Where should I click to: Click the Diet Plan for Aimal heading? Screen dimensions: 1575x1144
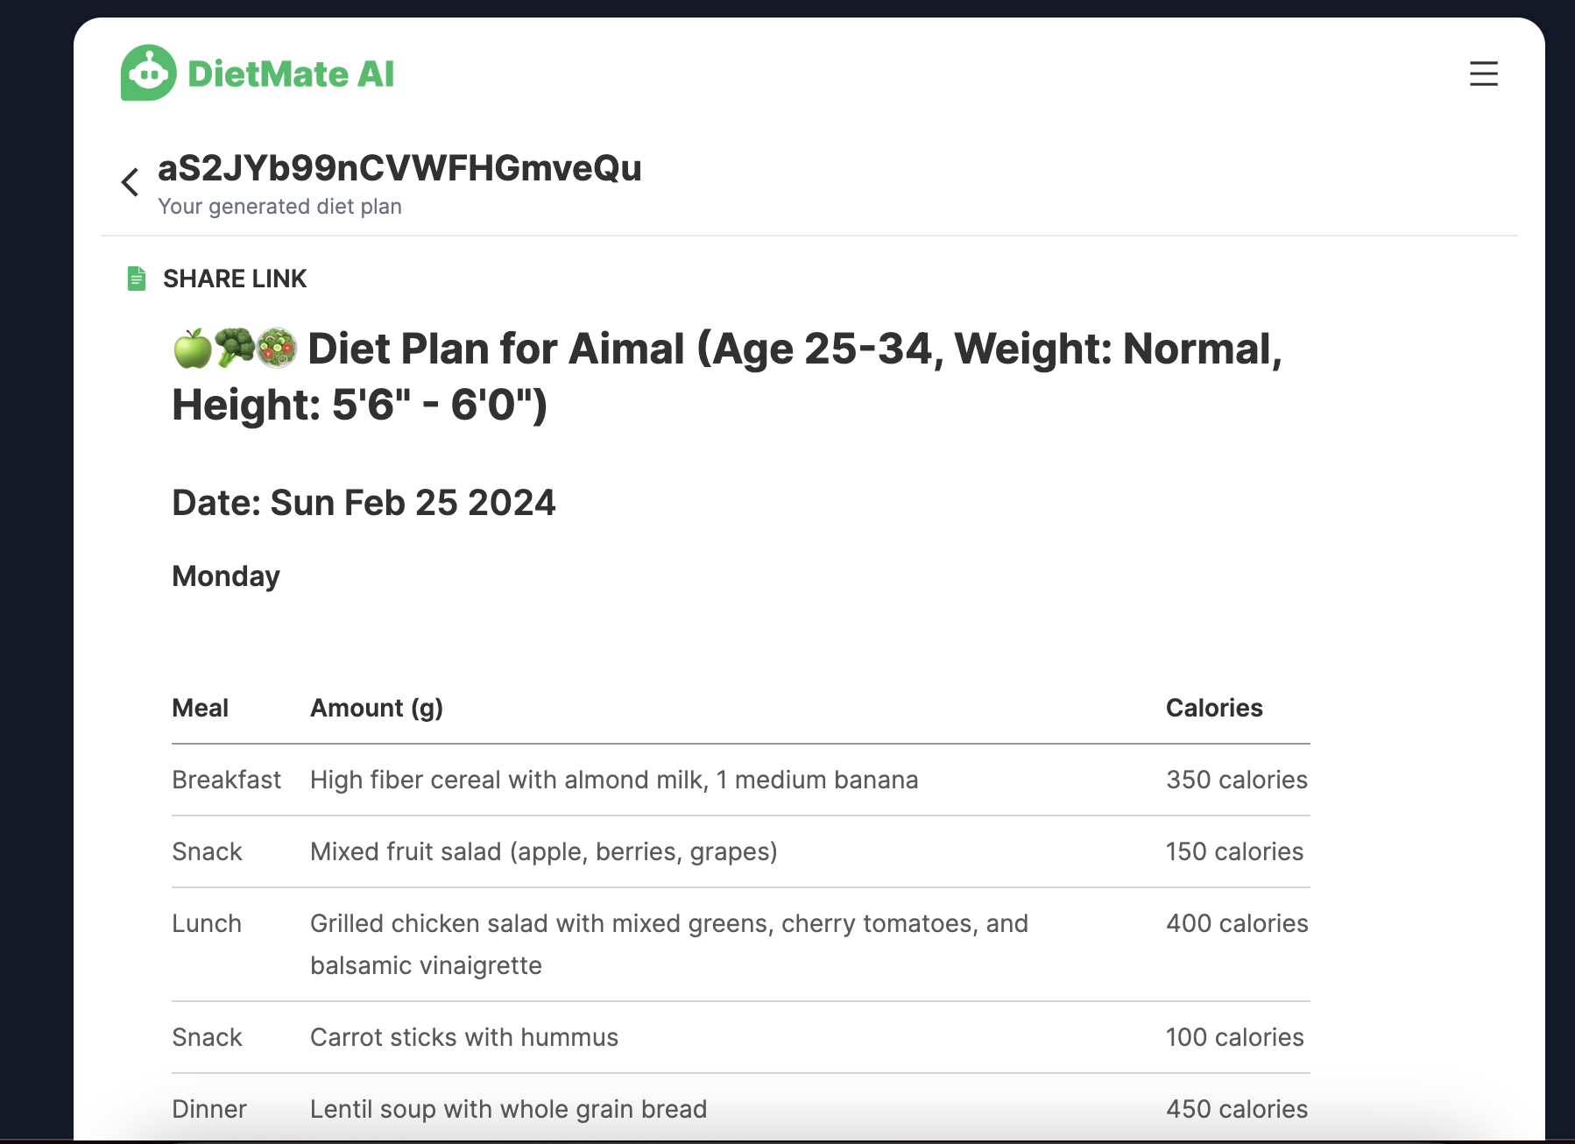[727, 377]
